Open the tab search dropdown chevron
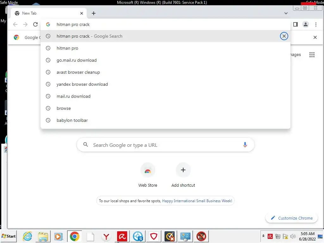 coord(286,13)
